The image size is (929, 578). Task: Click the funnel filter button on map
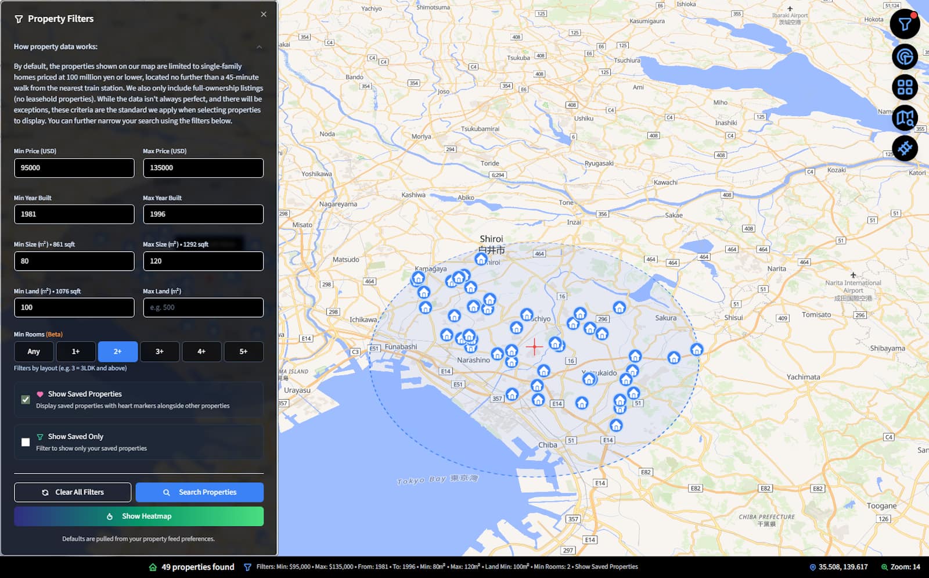(x=905, y=24)
